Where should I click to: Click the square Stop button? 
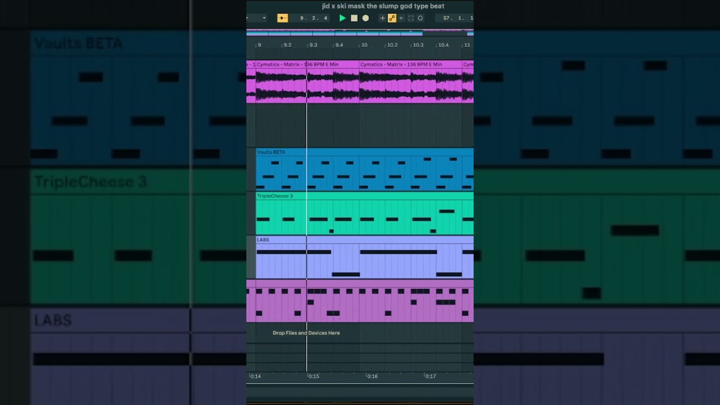pos(354,18)
